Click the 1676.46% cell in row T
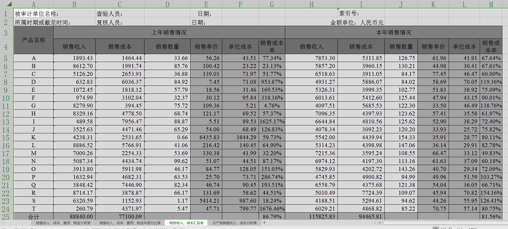The image size is (508, 229). [x=272, y=209]
